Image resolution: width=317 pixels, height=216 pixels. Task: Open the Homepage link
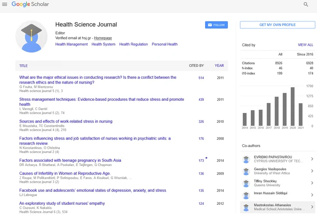[x=103, y=38]
